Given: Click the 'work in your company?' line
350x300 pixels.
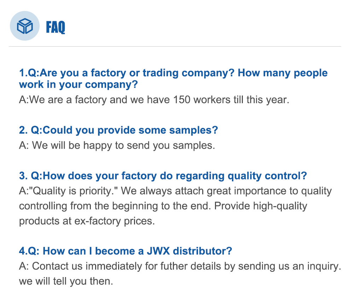Looking at the screenshot, I should (x=78, y=85).
